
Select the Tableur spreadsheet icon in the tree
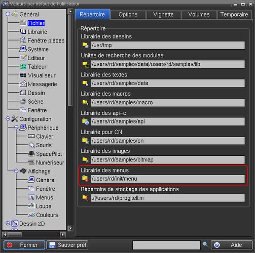[x=23, y=67]
